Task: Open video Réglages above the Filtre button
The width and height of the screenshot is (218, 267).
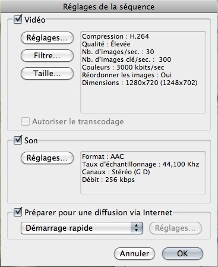Action: (47, 37)
